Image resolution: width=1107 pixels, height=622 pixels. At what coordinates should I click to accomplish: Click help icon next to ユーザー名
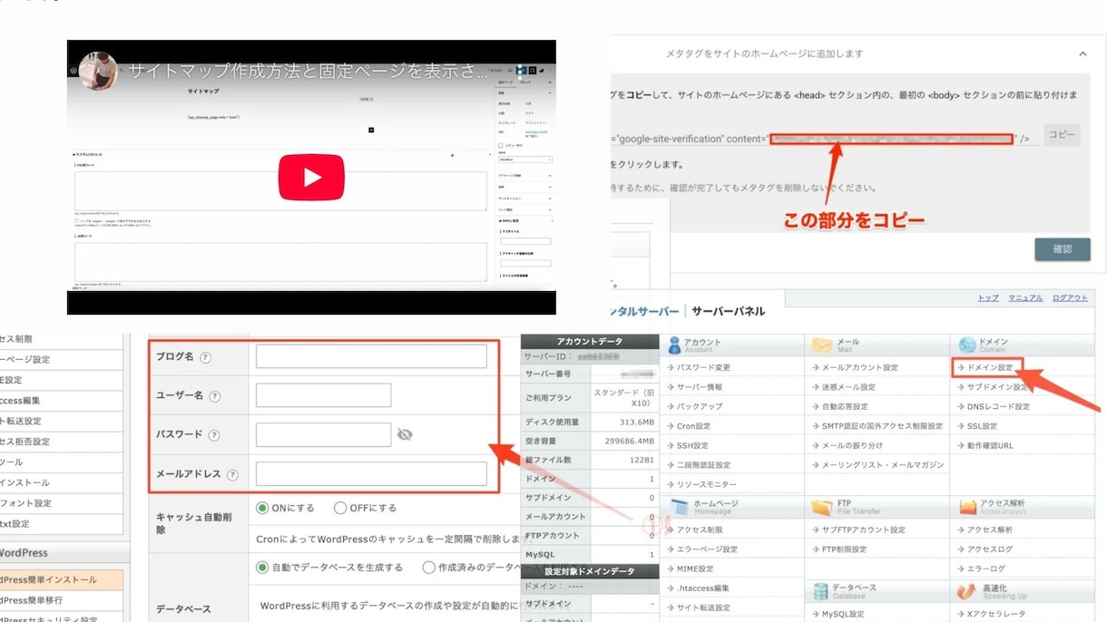click(x=214, y=396)
